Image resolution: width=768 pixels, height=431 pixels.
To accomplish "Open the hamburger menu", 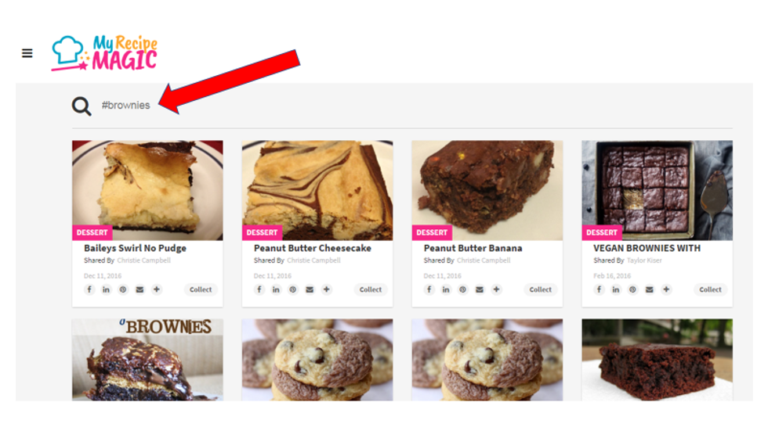I will [x=27, y=53].
